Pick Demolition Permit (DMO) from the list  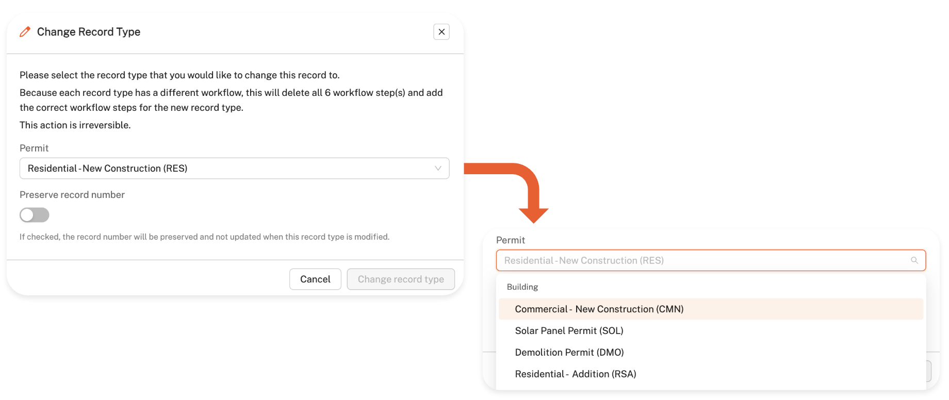[x=569, y=353]
